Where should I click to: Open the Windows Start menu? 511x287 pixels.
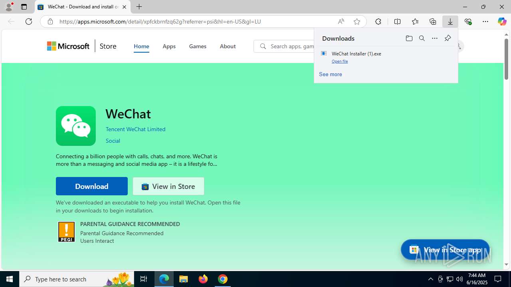(x=10, y=279)
